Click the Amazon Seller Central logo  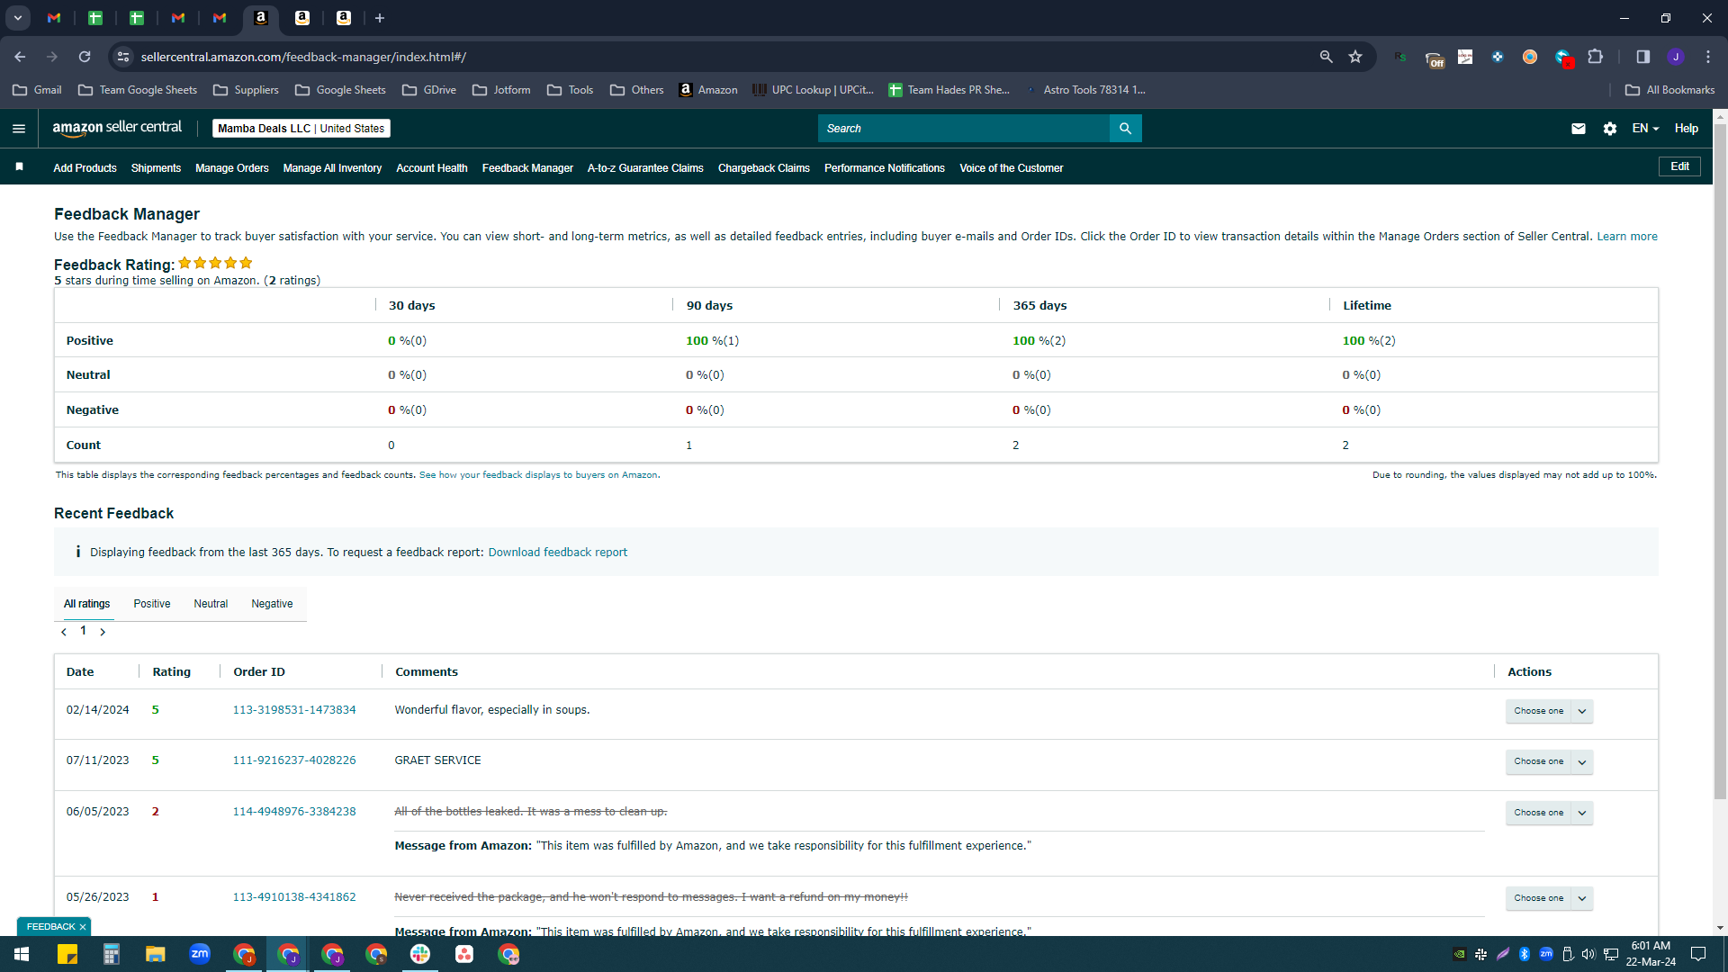[117, 128]
